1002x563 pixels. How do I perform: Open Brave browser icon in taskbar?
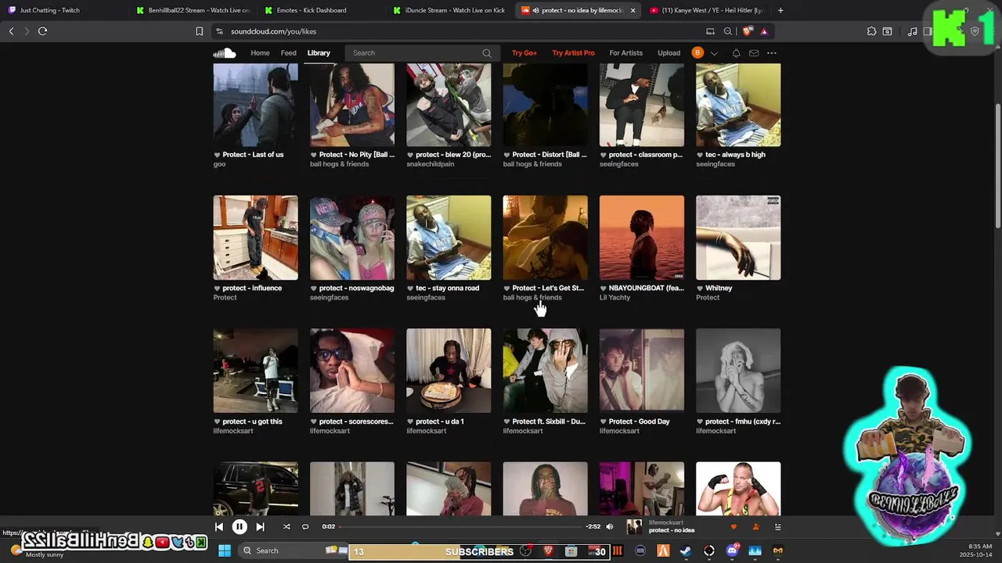pyautogui.click(x=548, y=550)
